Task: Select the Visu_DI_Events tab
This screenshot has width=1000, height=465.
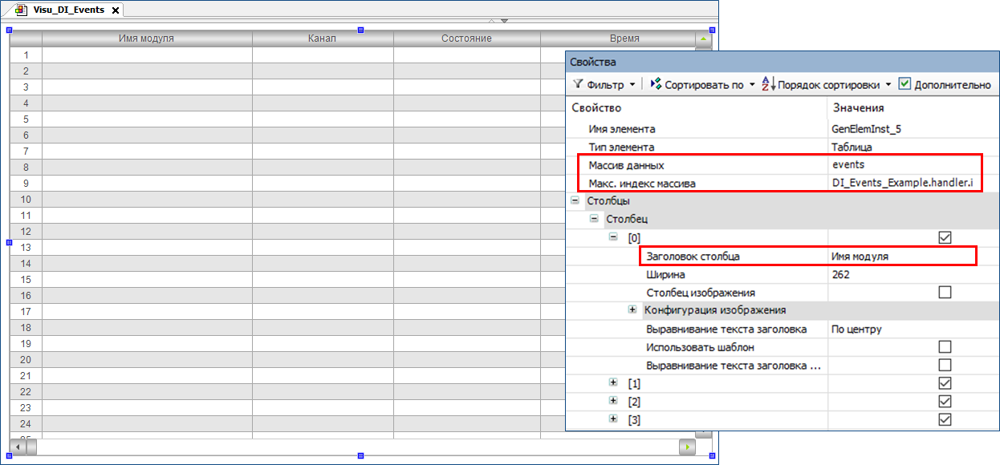Action: click(x=68, y=10)
